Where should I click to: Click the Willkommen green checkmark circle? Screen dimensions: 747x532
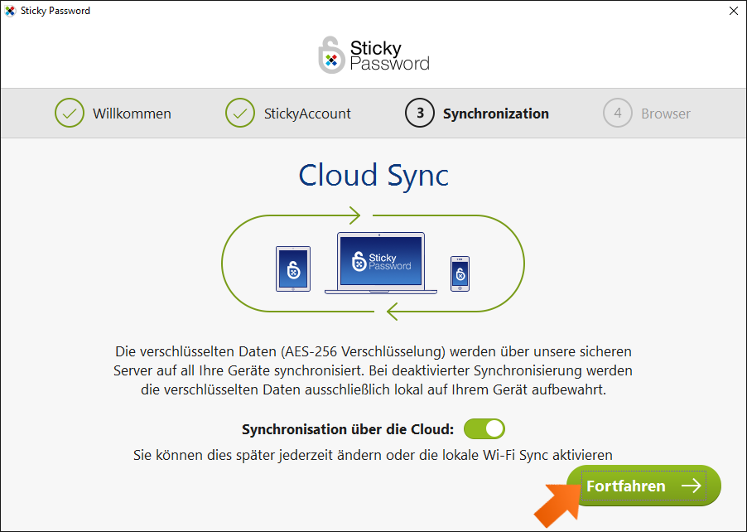(70, 113)
